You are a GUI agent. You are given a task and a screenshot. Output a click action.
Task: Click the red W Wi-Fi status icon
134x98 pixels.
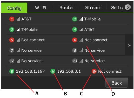point(94,71)
